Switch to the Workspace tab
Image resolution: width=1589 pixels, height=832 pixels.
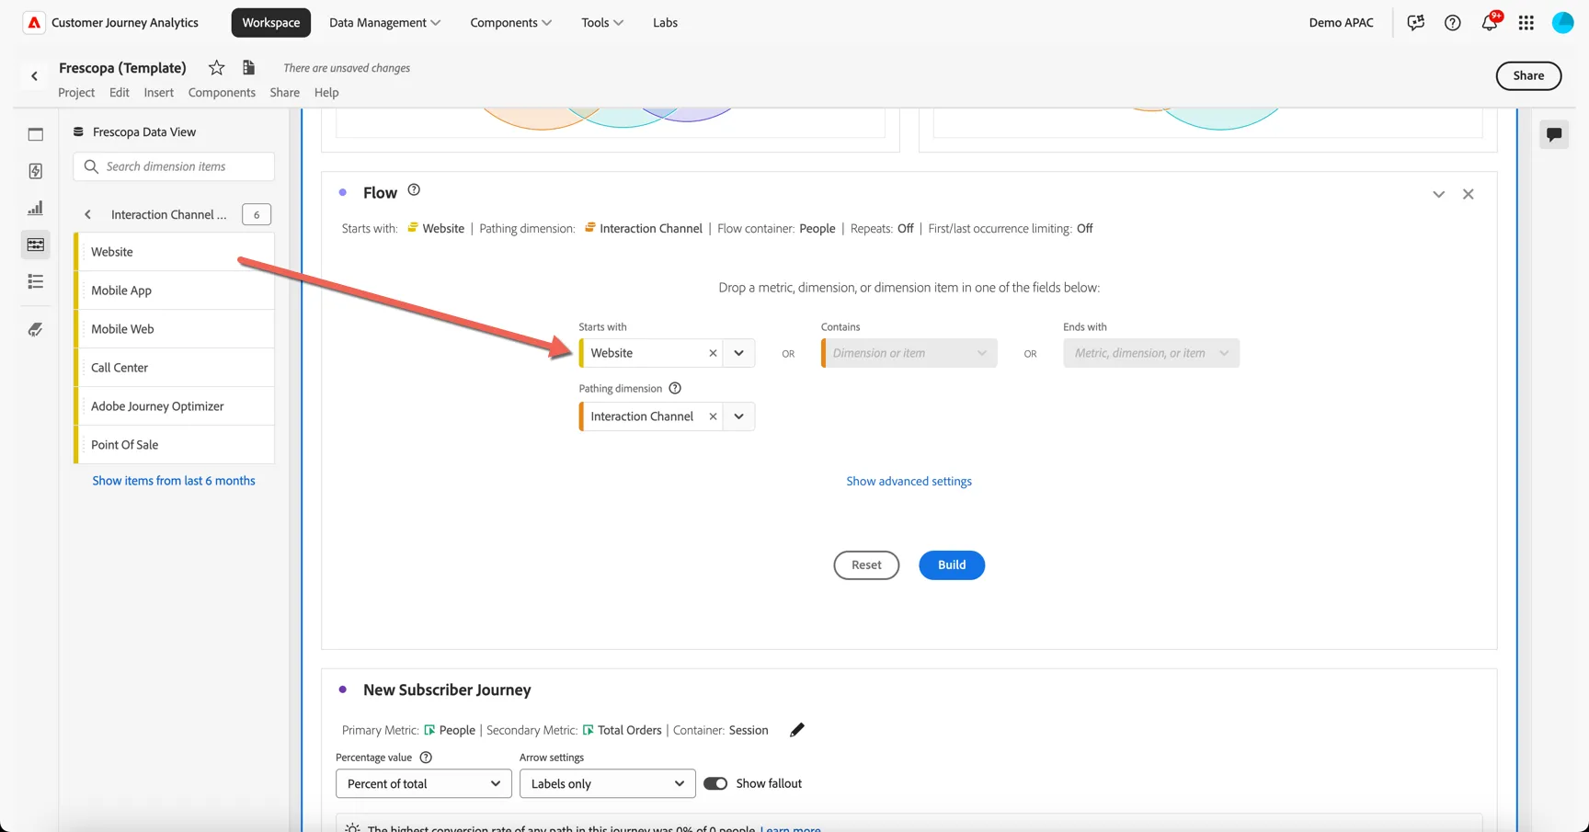(271, 23)
